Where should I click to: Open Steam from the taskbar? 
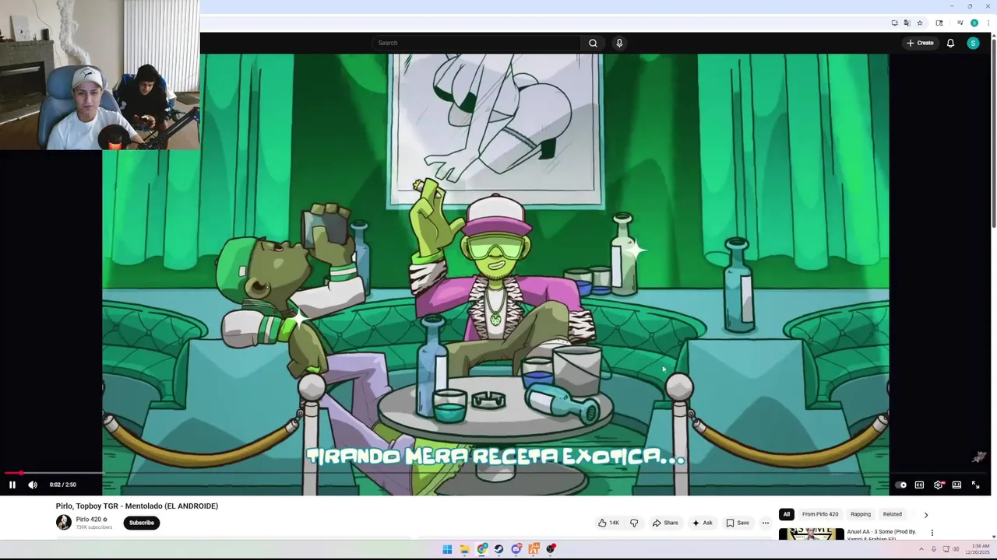click(x=499, y=549)
